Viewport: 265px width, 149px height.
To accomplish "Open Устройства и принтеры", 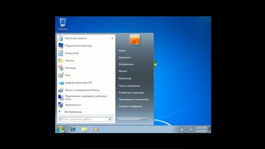I will pyautogui.click(x=131, y=93).
